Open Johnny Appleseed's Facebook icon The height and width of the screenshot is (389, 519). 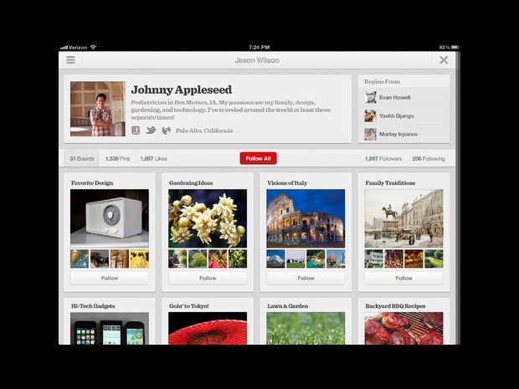click(136, 131)
